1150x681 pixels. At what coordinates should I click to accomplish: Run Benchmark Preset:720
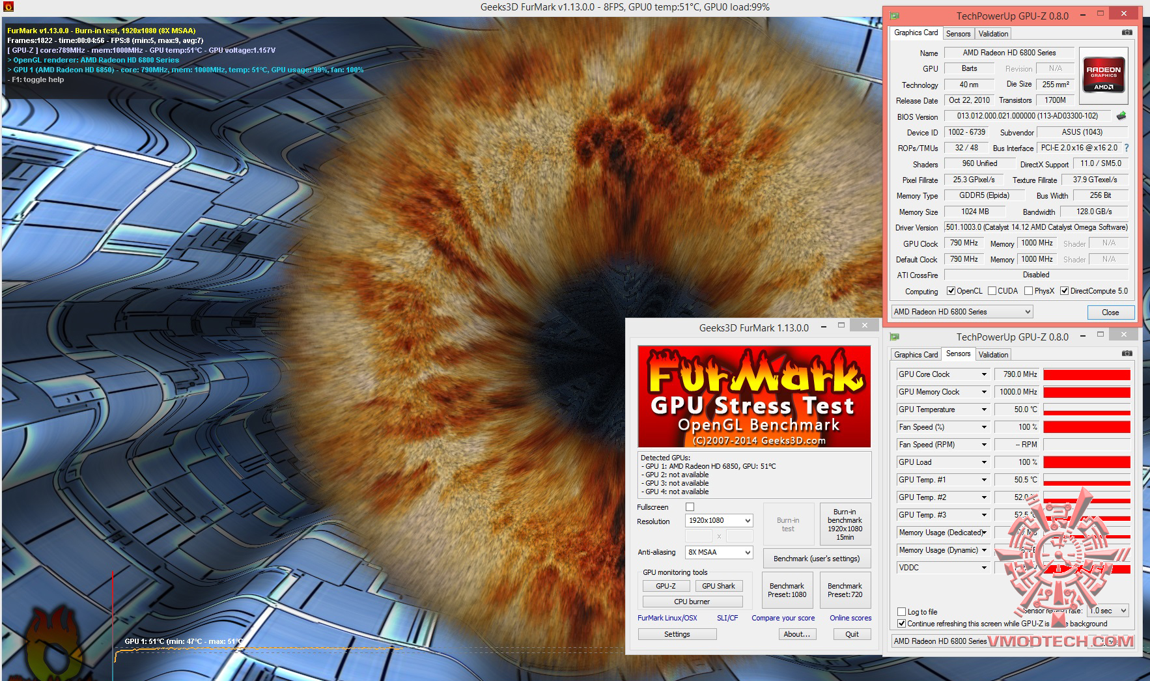(x=845, y=590)
